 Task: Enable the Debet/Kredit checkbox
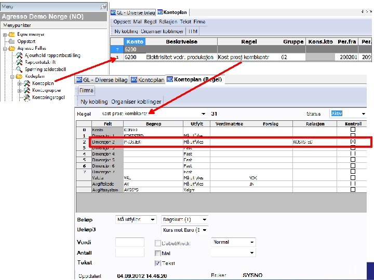click(158, 243)
